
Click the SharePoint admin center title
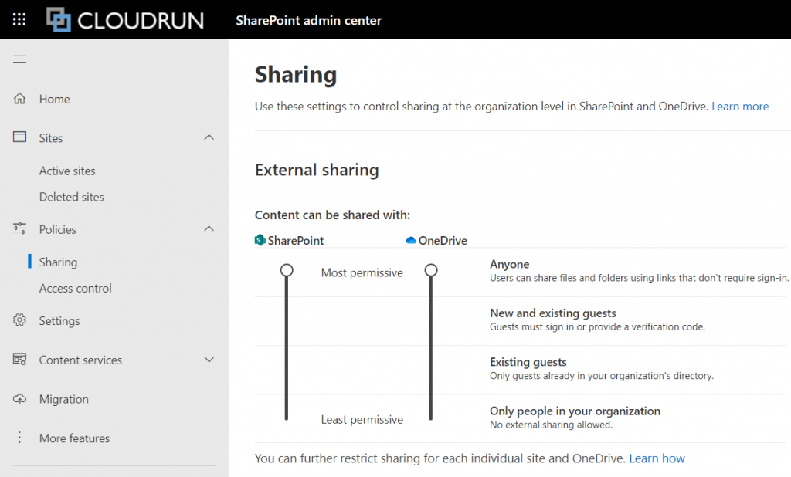coord(308,20)
